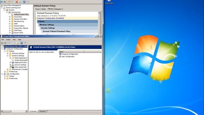Open the Recycle Bin on the desktop
This screenshot has height=115, width=204.
(109, 2)
